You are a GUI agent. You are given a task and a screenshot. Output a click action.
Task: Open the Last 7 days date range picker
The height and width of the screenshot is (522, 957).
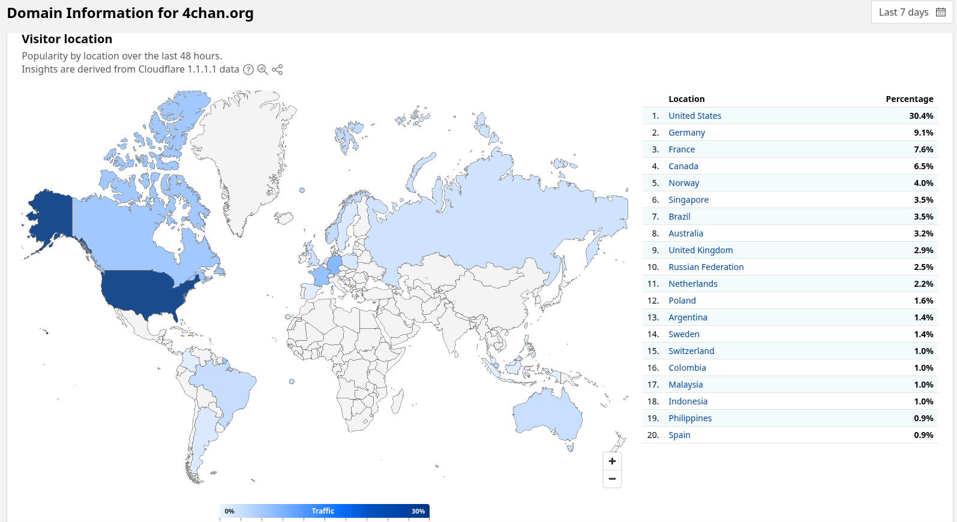[x=912, y=12]
